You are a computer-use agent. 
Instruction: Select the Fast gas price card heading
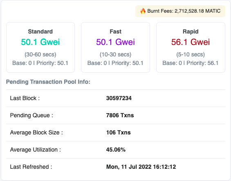click(115, 31)
